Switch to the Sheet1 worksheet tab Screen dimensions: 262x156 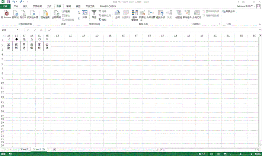[x=24, y=149]
